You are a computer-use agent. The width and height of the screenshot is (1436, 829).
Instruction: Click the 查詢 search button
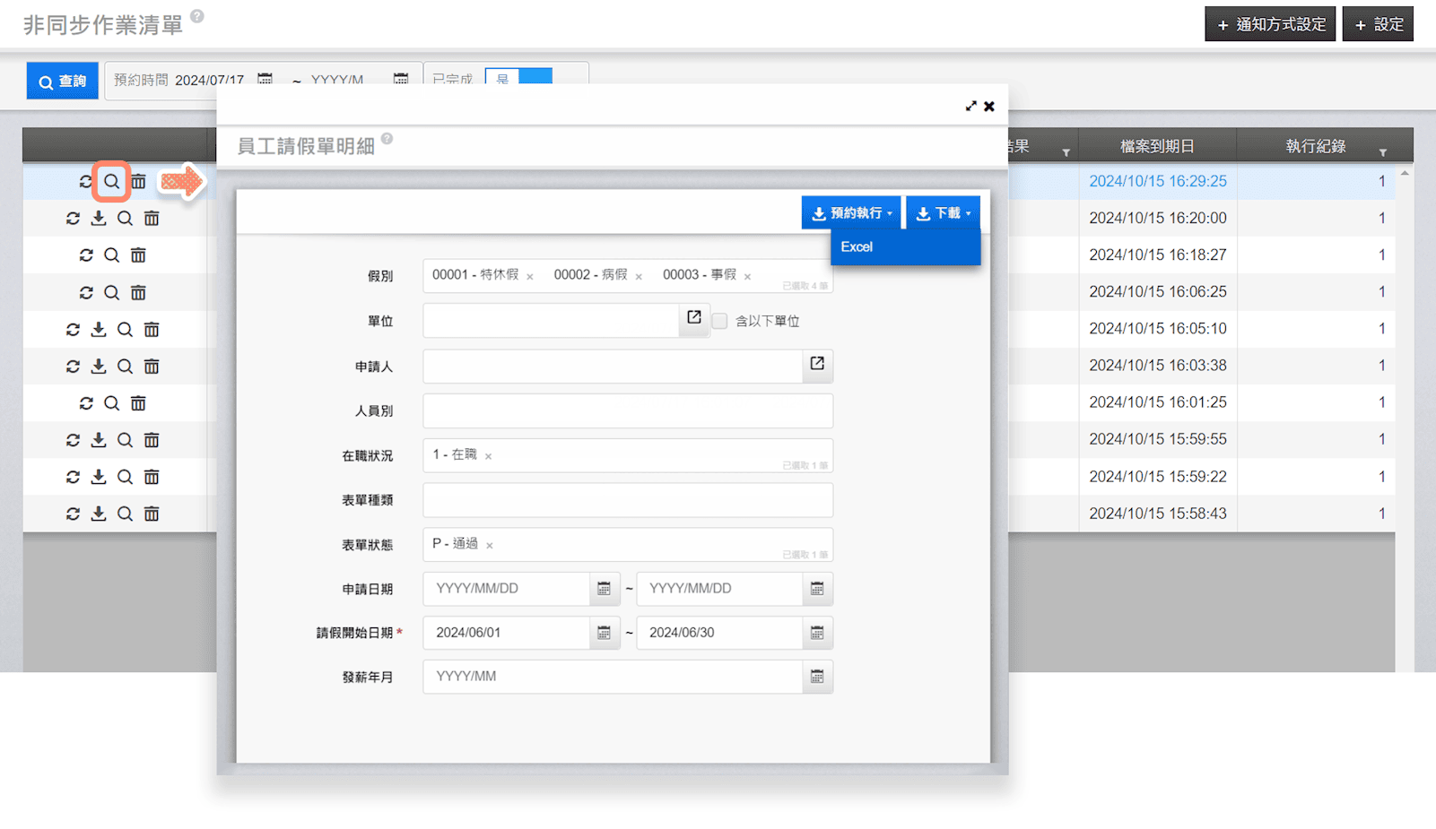[63, 82]
